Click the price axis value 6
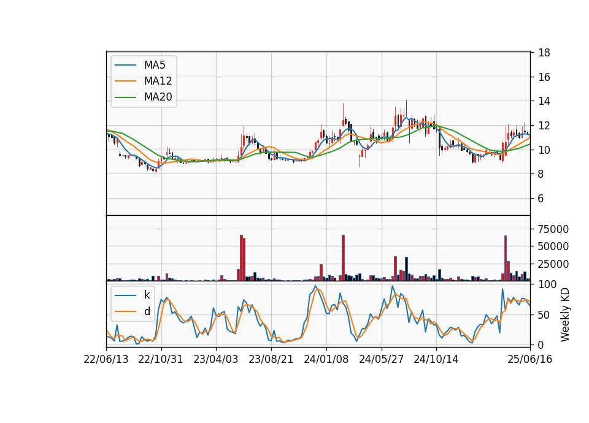589x423 pixels. point(541,199)
